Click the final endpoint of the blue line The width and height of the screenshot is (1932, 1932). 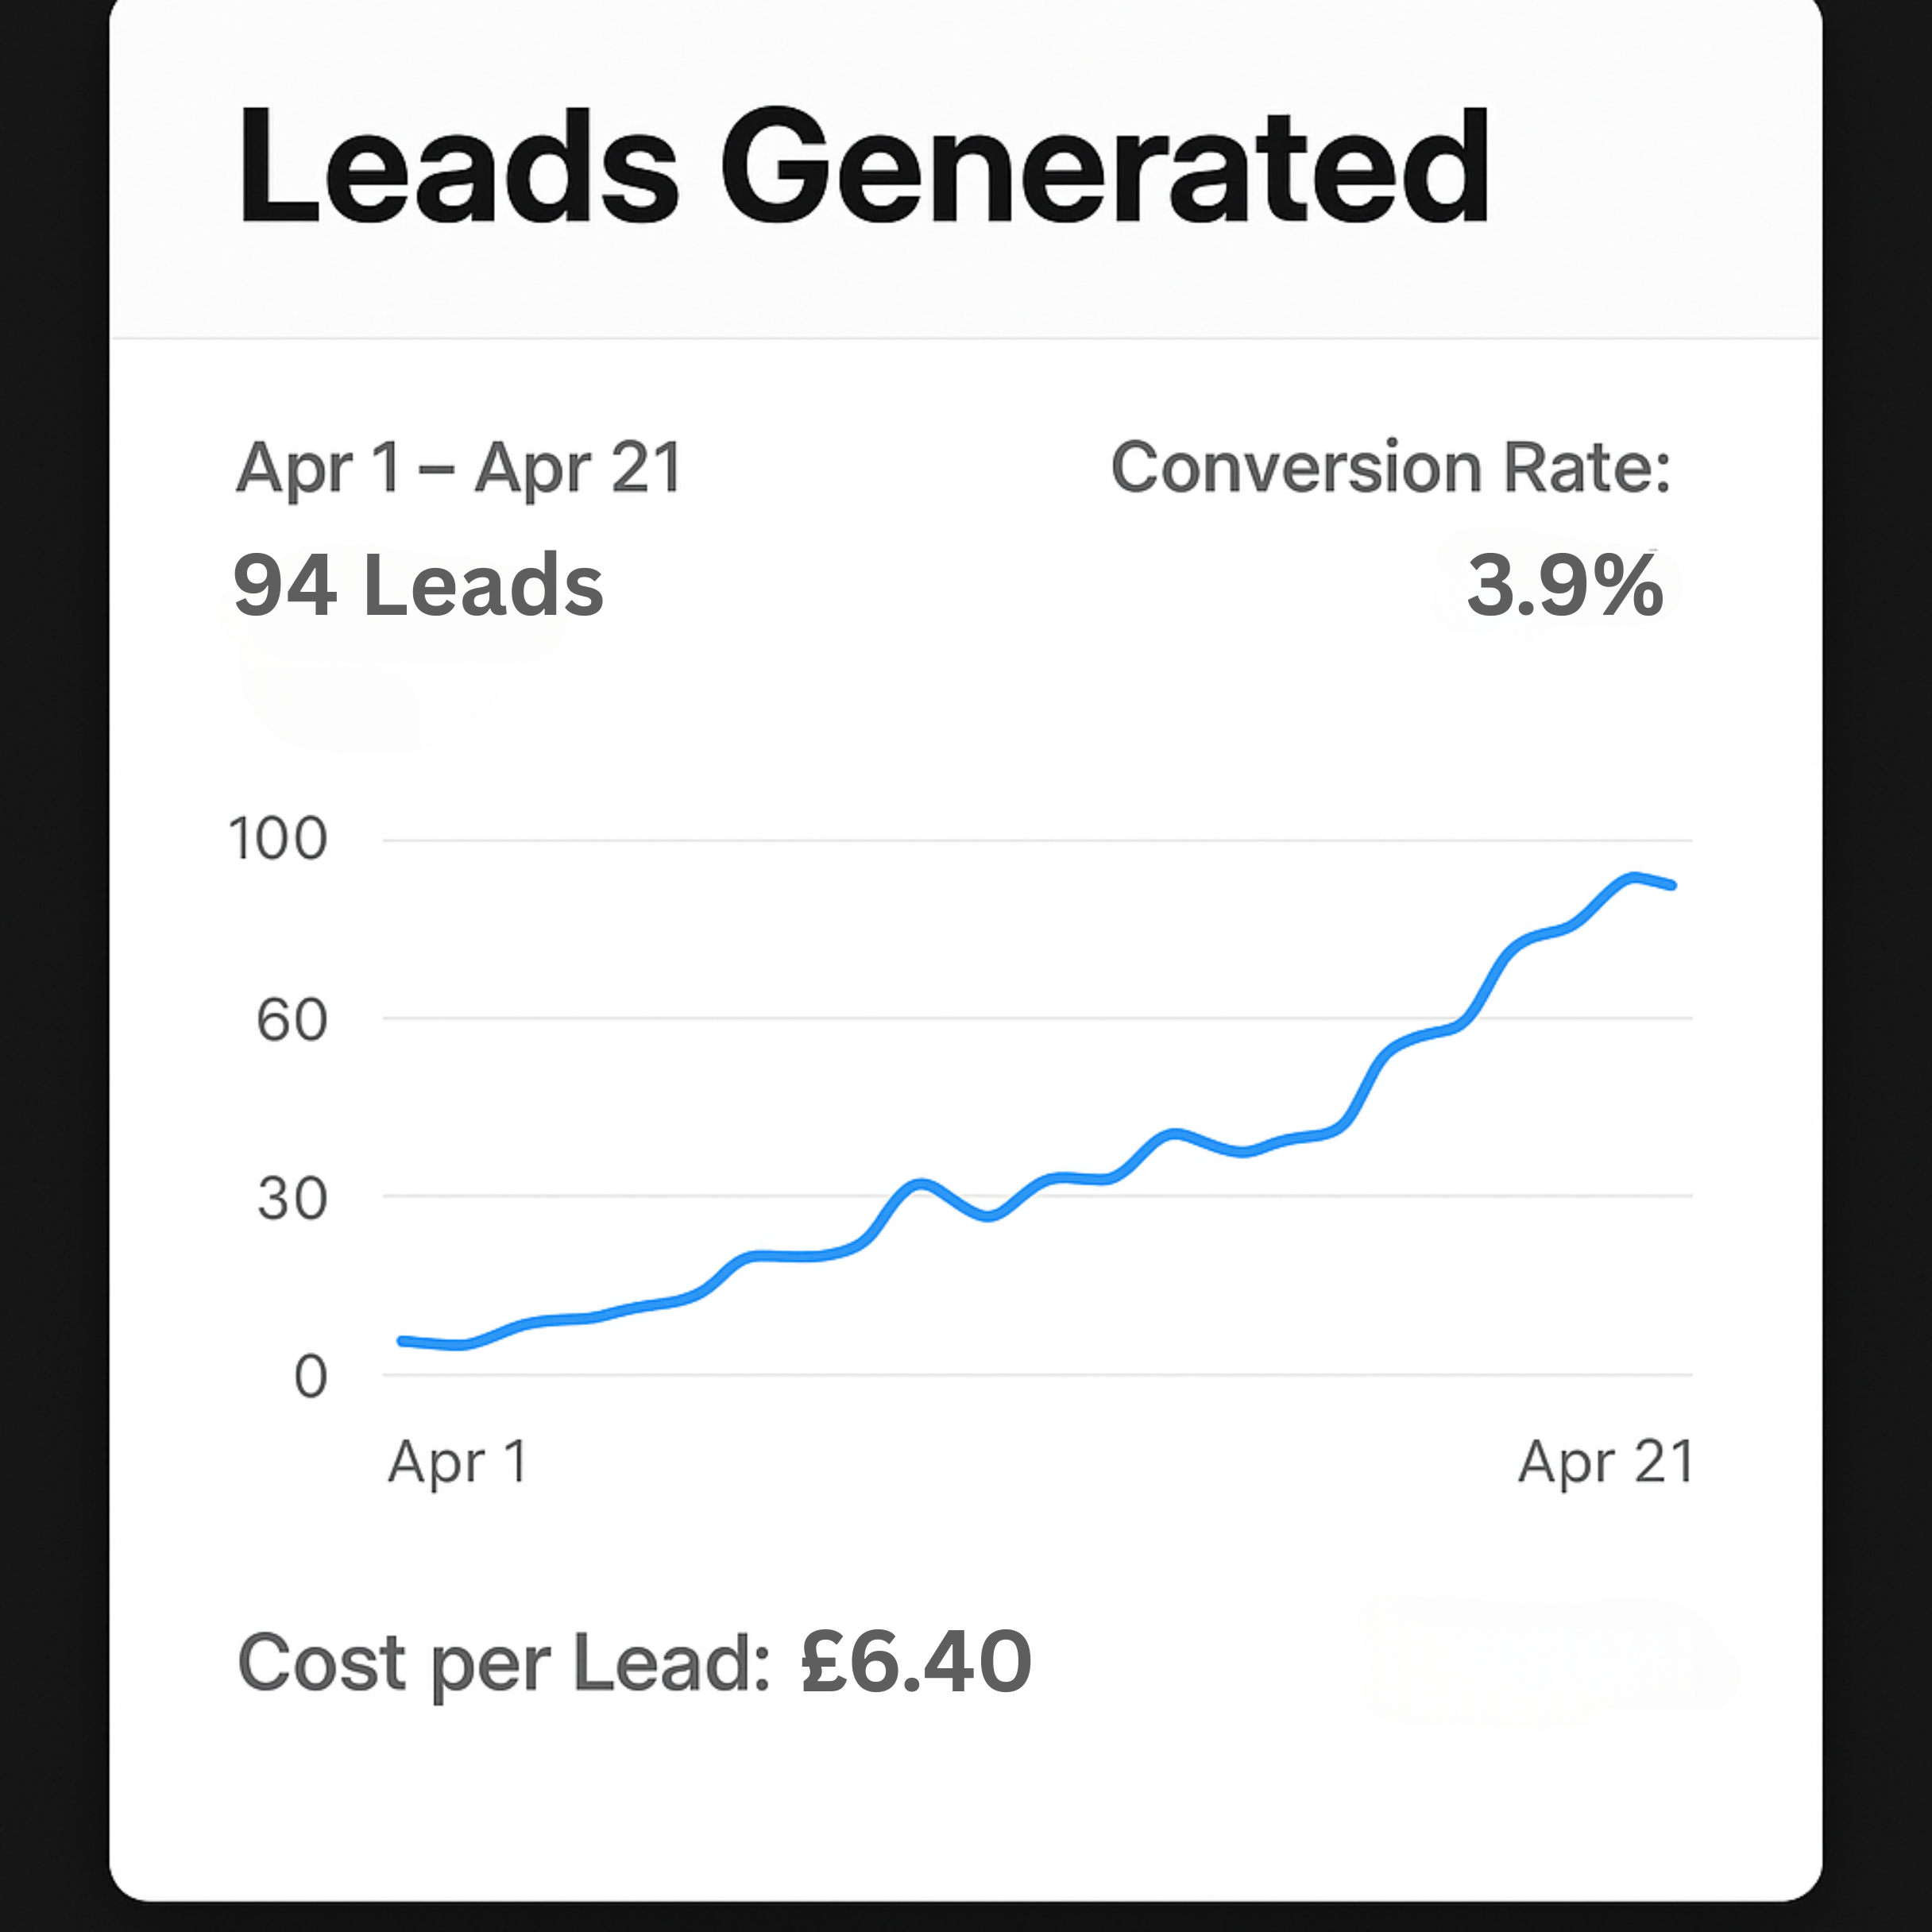(x=1672, y=885)
